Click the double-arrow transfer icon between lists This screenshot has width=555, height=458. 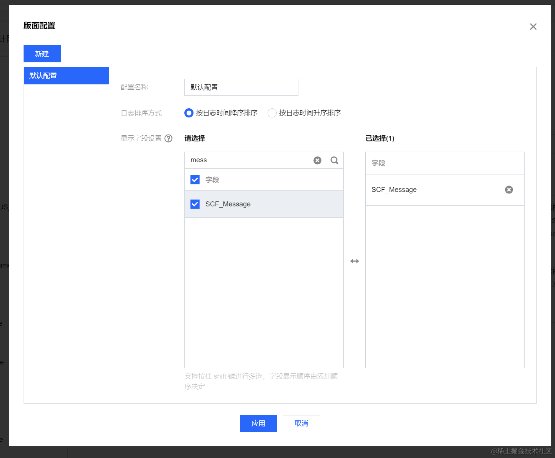coord(354,261)
